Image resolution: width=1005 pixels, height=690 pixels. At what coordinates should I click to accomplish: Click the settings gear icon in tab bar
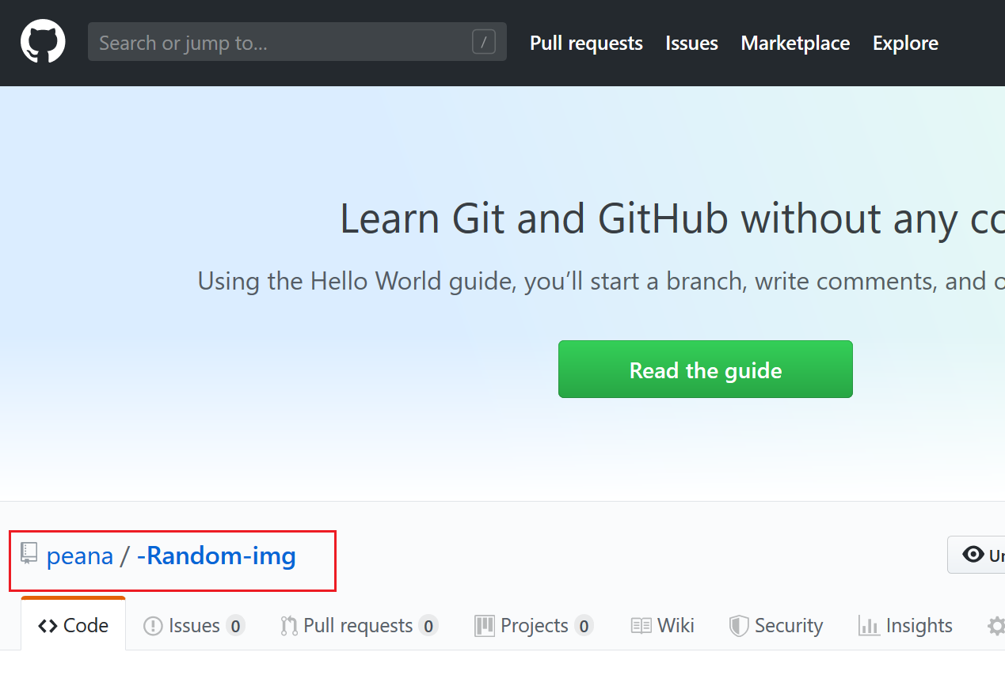click(996, 626)
